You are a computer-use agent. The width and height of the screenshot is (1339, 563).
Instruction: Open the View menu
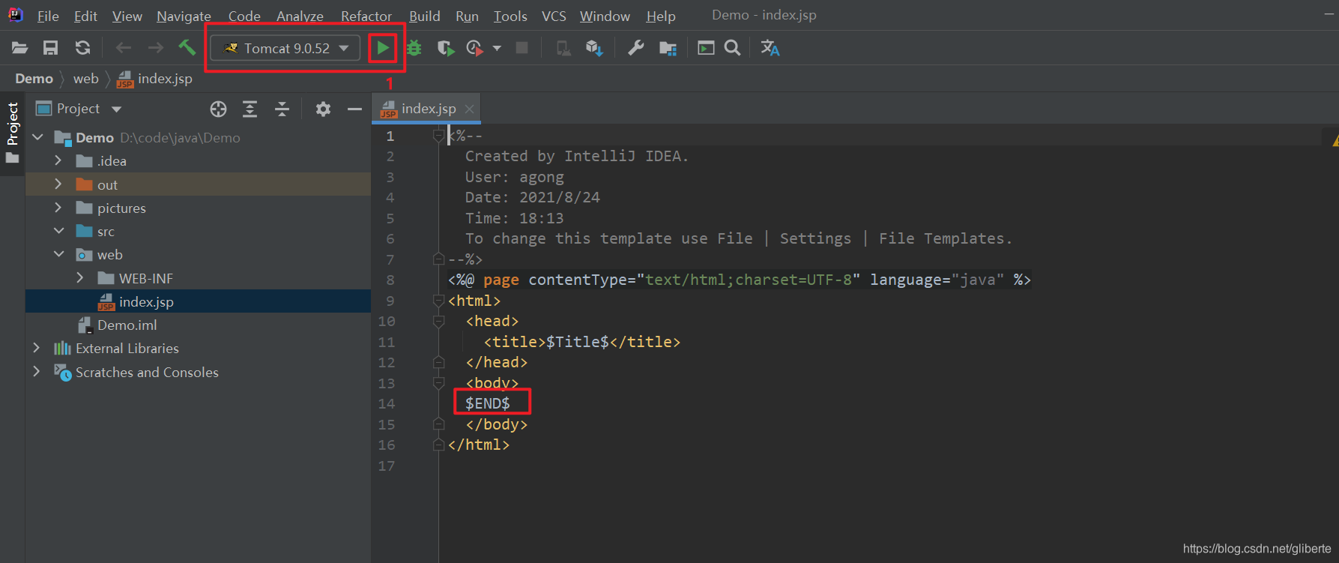tap(127, 16)
